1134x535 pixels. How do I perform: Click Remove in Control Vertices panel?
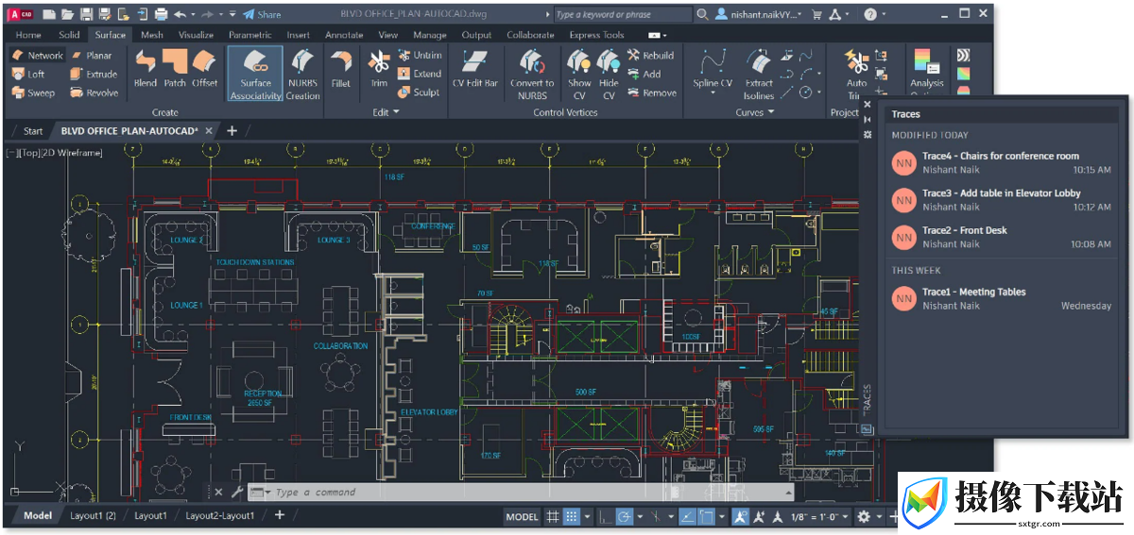[x=651, y=93]
